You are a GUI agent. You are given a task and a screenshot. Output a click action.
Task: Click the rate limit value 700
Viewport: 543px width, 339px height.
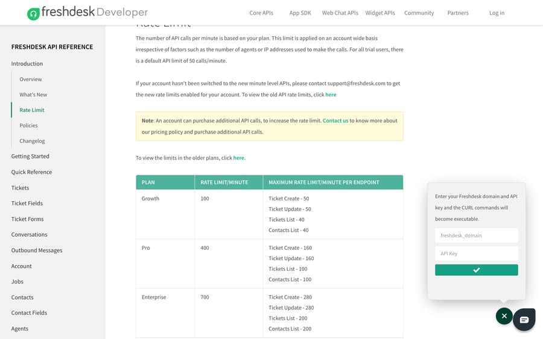(205, 297)
